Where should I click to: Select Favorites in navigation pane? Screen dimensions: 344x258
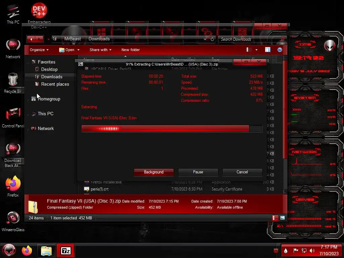click(46, 62)
